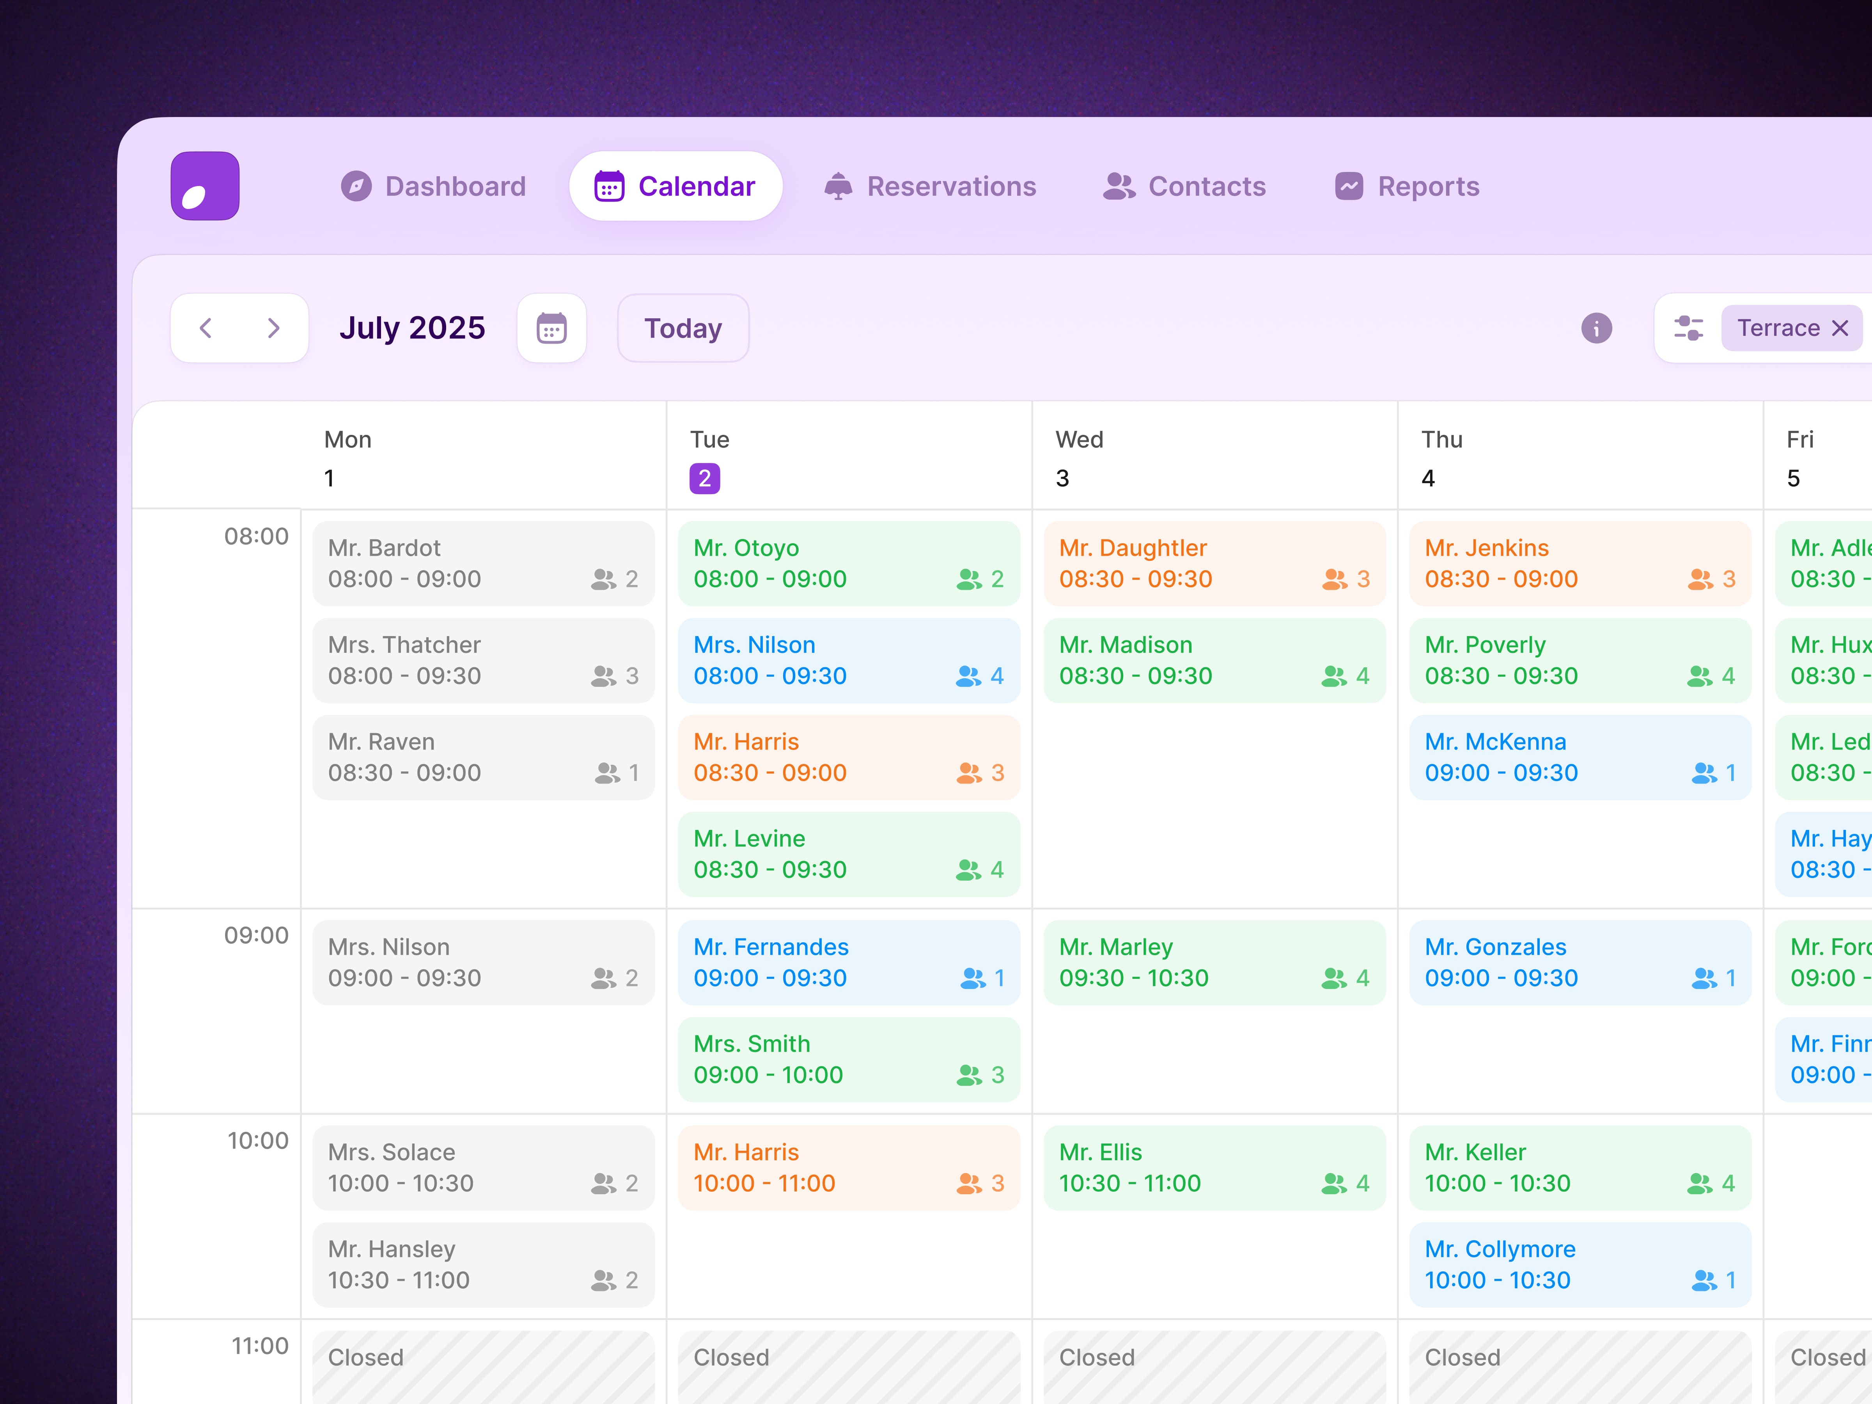The height and width of the screenshot is (1404, 1872).
Task: Click the purple app logo icon
Action: pyautogui.click(x=204, y=185)
